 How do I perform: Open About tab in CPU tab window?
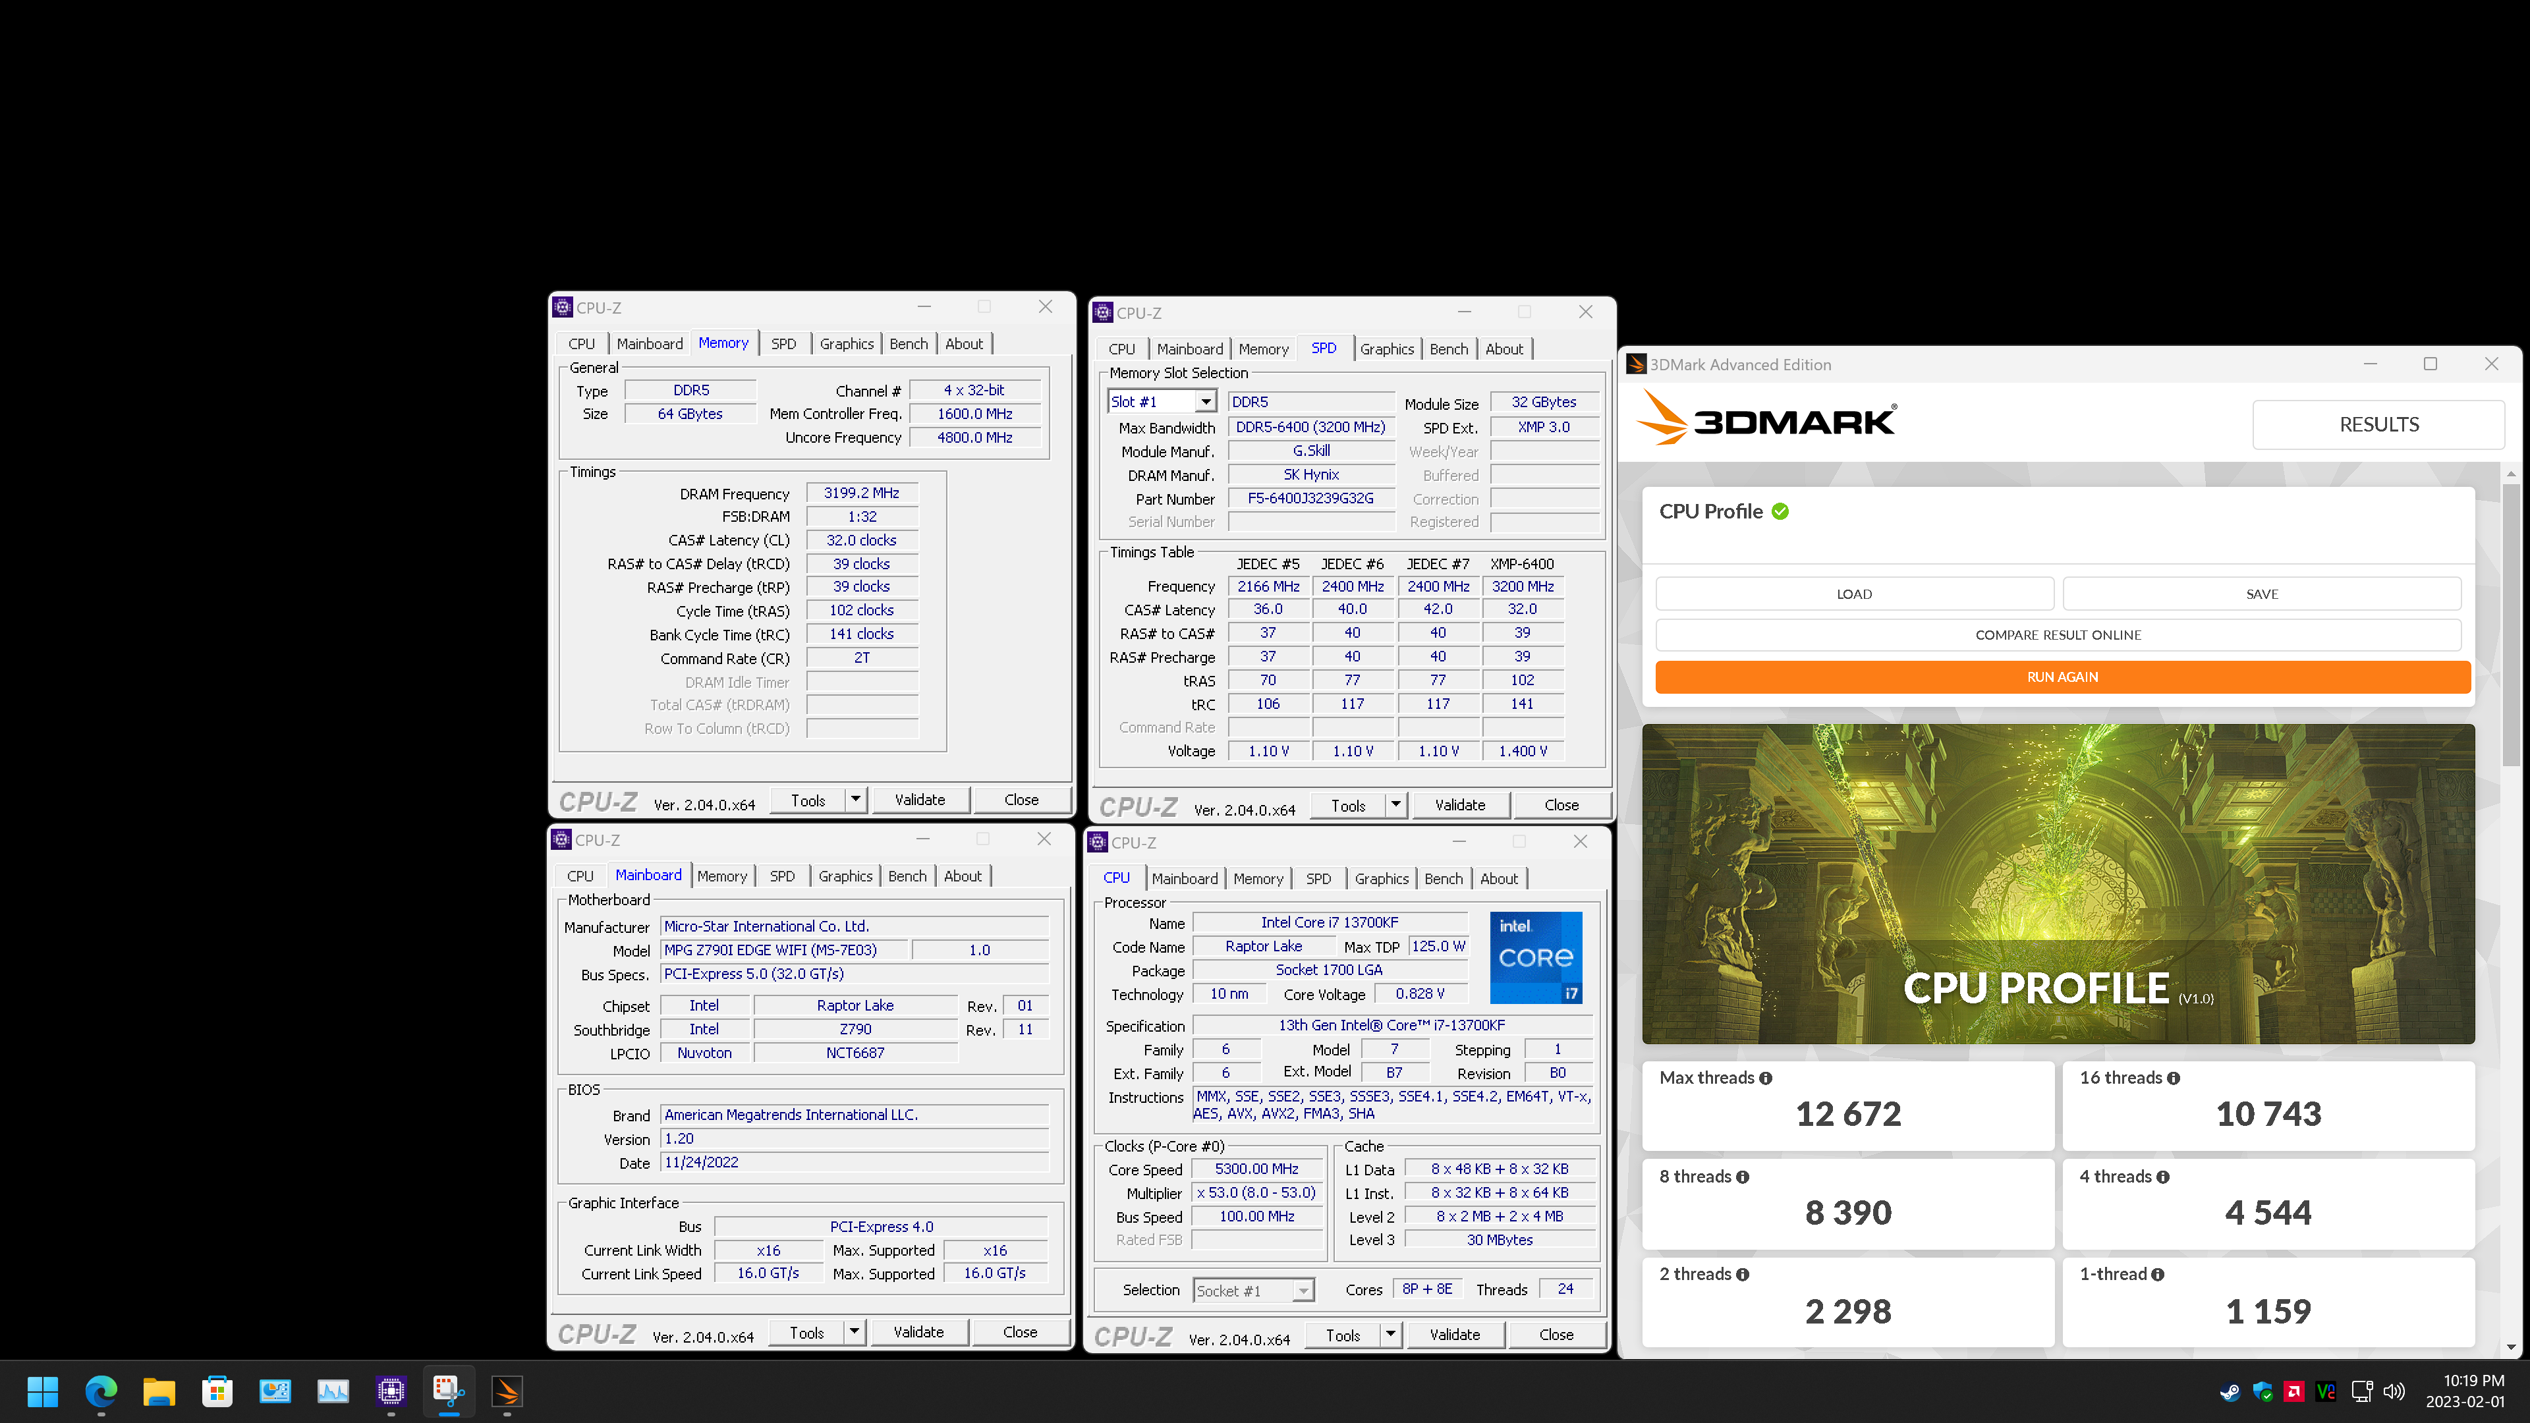(1499, 879)
